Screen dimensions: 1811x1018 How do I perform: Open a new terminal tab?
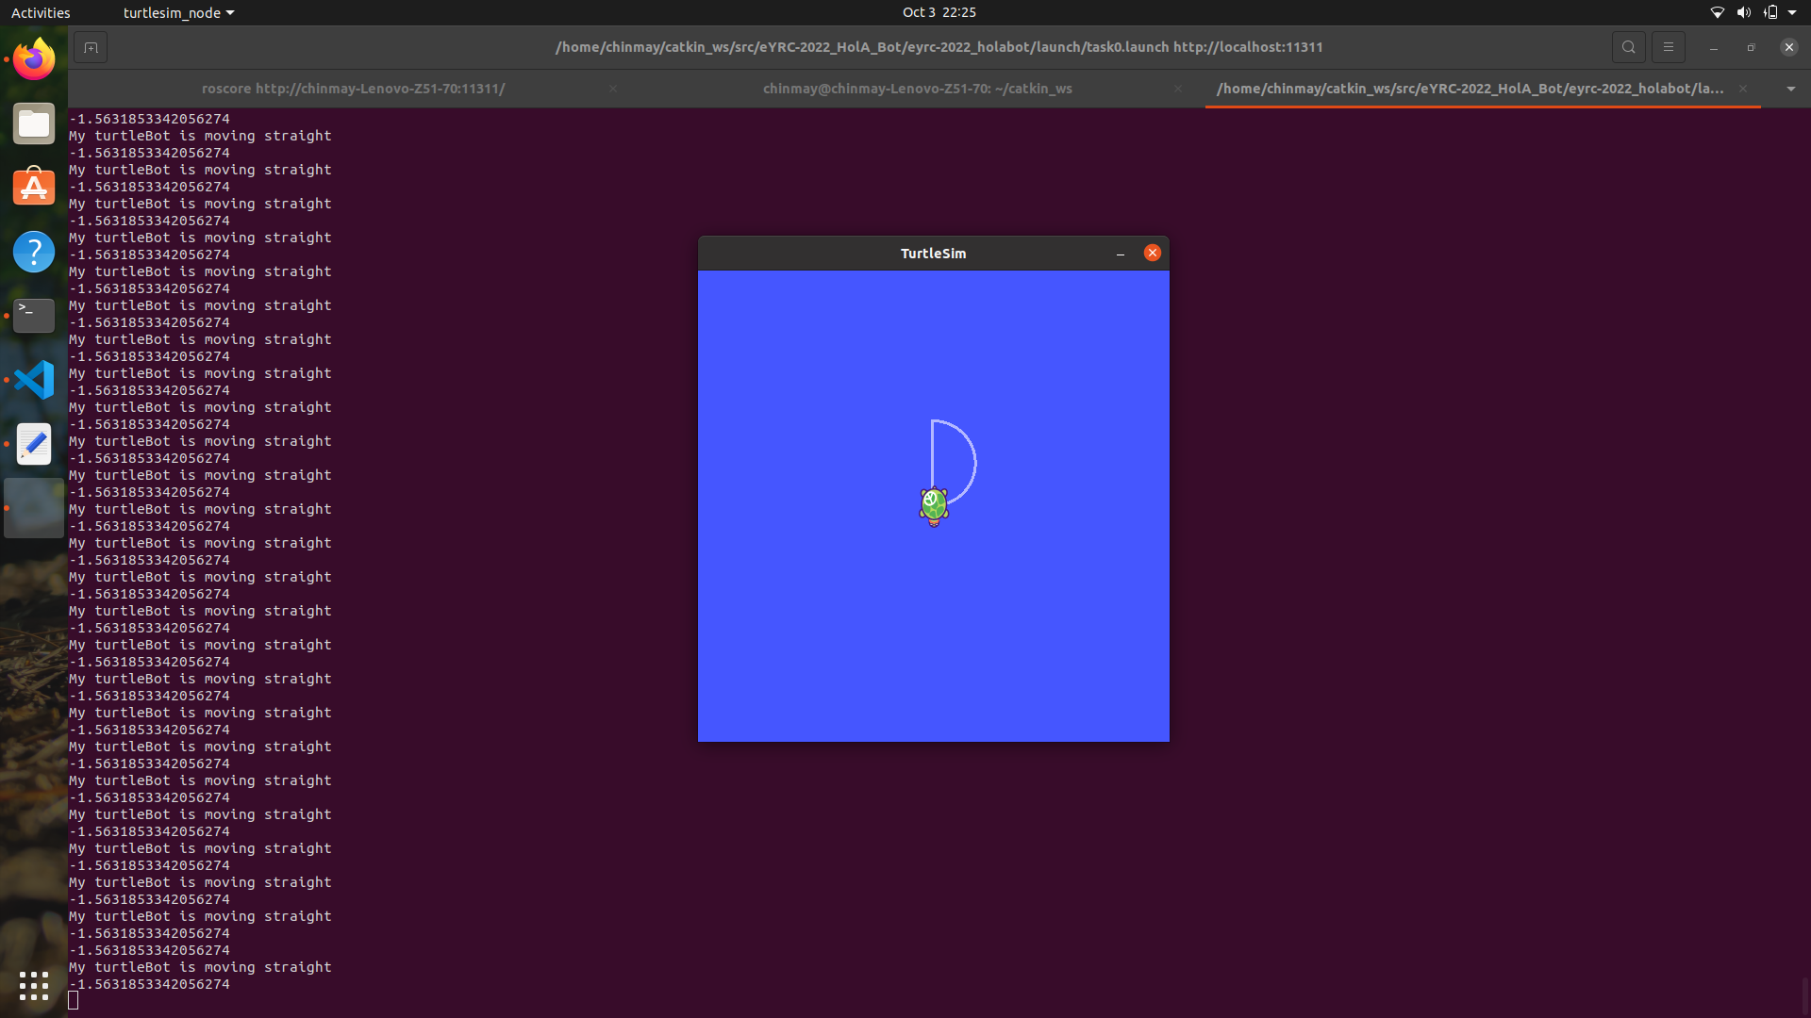click(91, 47)
